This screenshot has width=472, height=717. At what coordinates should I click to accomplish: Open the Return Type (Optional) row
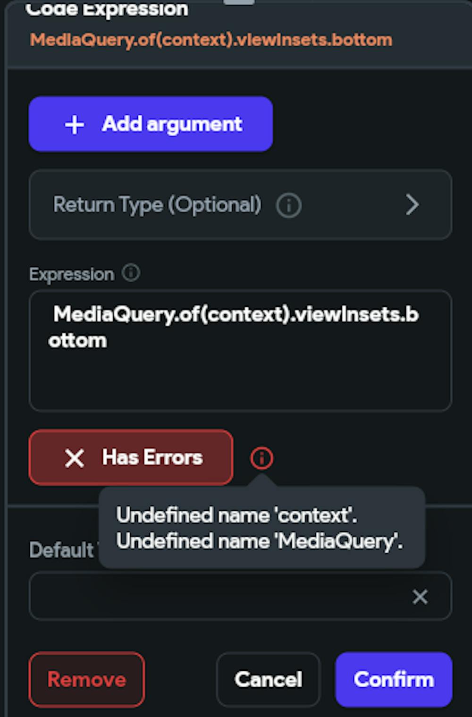coord(157,205)
